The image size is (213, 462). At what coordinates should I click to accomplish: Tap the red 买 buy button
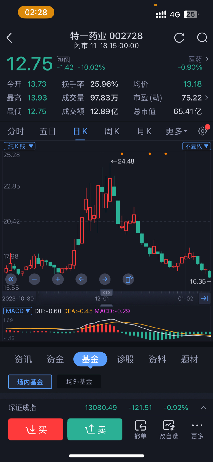(x=35, y=429)
